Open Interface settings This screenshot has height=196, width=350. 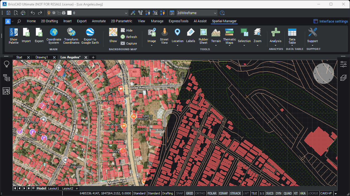click(331, 21)
